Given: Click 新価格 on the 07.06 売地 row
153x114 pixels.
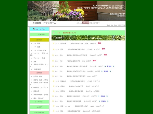Looking at the screenshot, I should point(109,66).
